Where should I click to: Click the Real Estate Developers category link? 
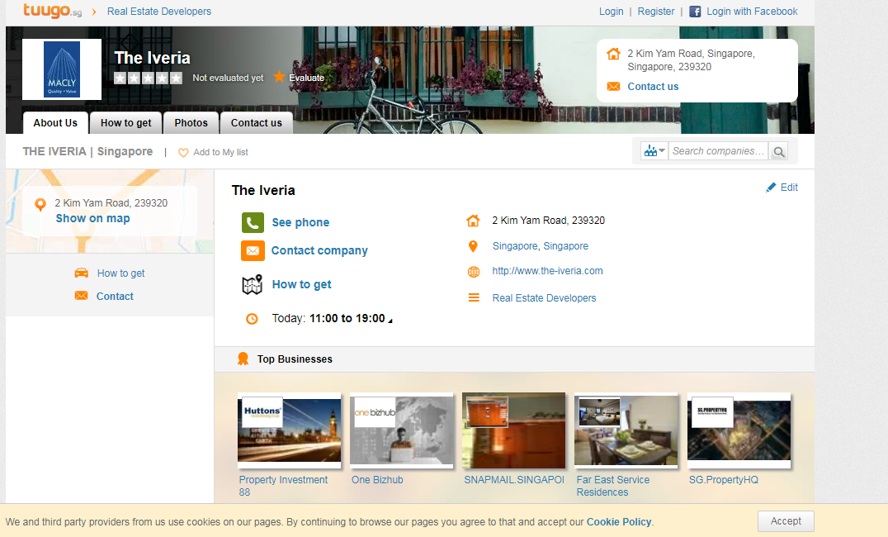tap(544, 297)
